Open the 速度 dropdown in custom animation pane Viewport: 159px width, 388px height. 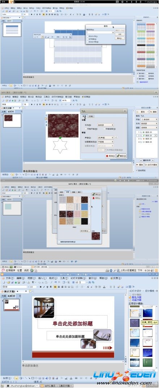[149, 128]
